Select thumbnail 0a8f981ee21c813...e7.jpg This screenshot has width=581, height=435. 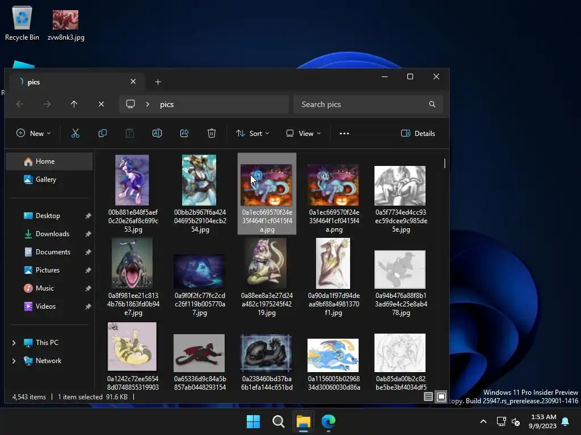(132, 263)
